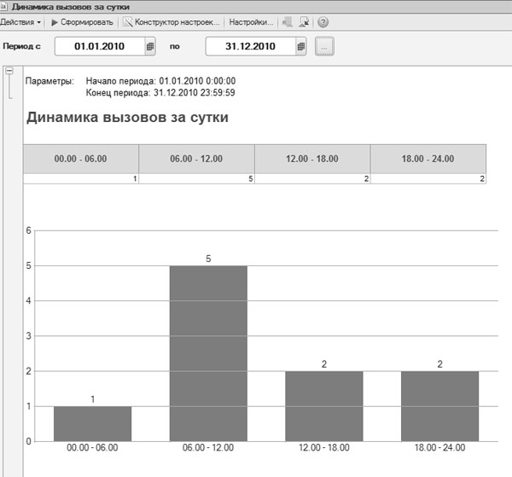Click the Параметры: label
This screenshot has height=477, width=512.
coord(50,81)
